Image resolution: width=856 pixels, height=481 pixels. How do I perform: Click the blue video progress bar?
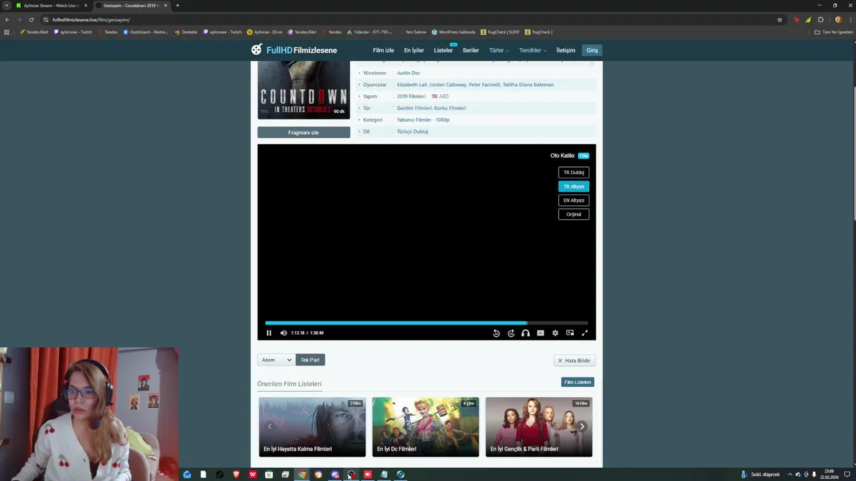tap(396, 323)
